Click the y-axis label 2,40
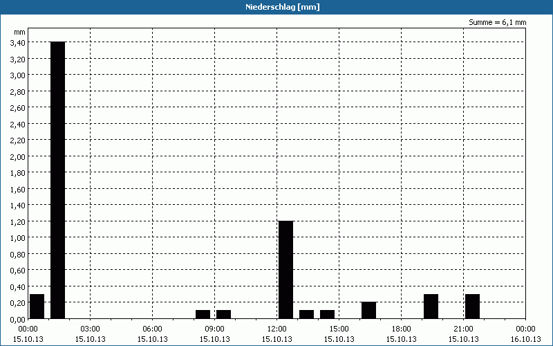 (18, 124)
